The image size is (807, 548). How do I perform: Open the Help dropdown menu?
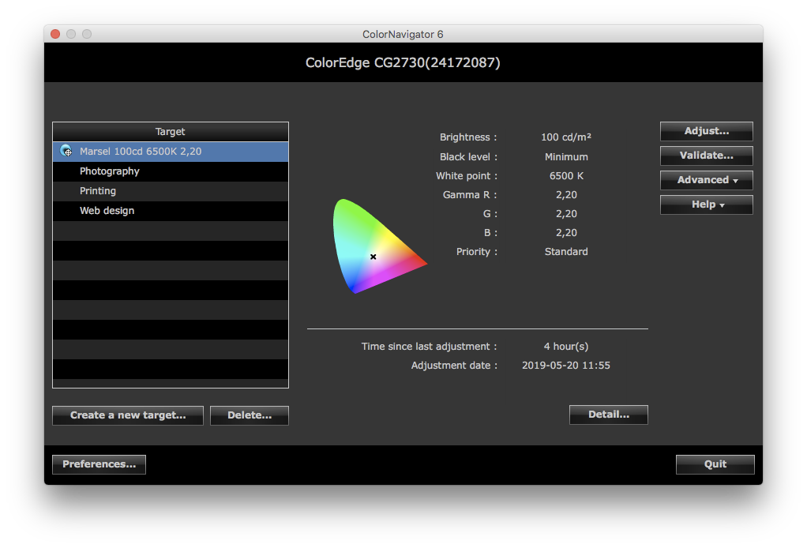coord(706,205)
